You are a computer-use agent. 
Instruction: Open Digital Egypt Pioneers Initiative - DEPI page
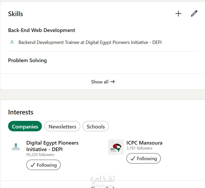(52, 146)
